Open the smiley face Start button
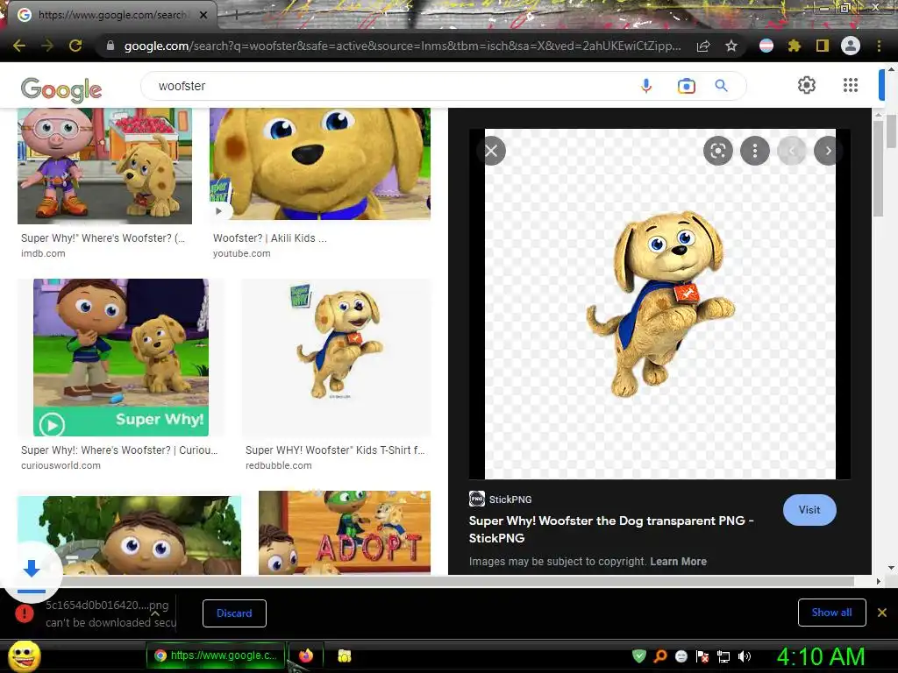The height and width of the screenshot is (673, 898). [24, 656]
